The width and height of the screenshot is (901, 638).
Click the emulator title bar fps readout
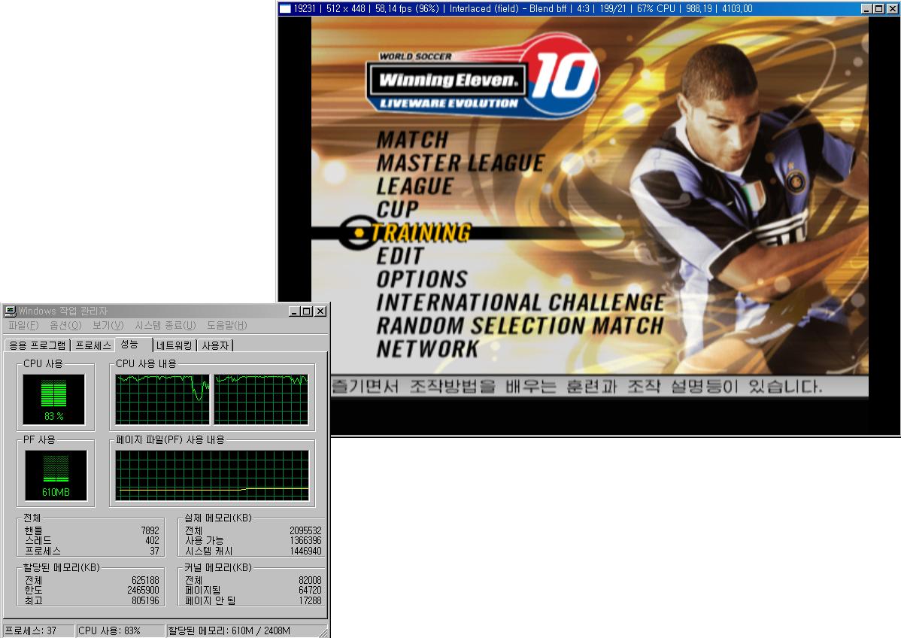(407, 8)
